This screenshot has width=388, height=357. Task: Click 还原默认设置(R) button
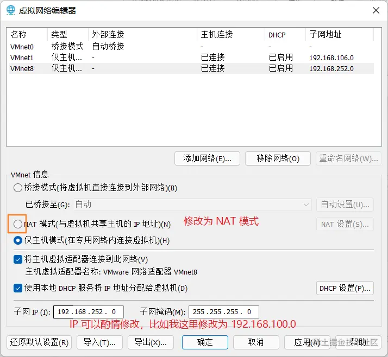coord(39,342)
